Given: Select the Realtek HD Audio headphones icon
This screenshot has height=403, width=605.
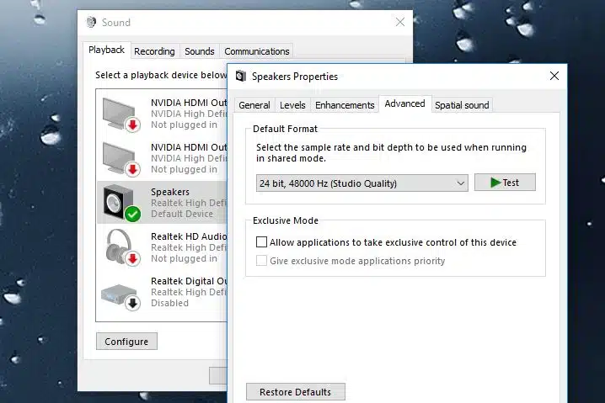Looking at the screenshot, I should pyautogui.click(x=122, y=247).
